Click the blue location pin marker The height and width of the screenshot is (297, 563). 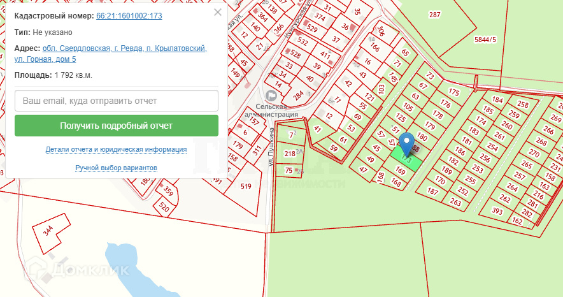click(406, 145)
